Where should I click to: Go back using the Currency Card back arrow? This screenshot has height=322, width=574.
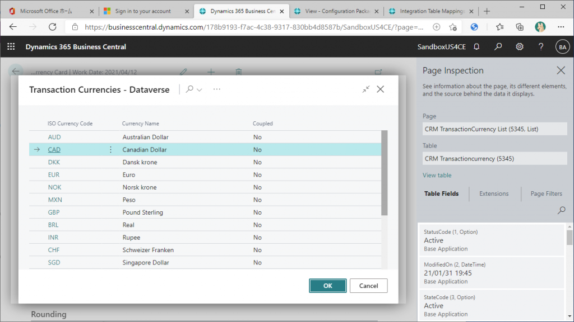click(x=16, y=72)
